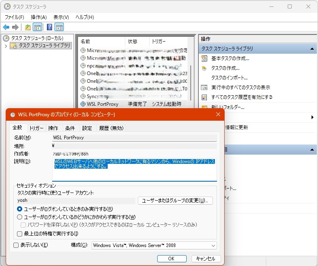Viewport: 318px width, 266px height.
Task: Expand タスク スケジューラ ライブラリ tree node
Action: click(x=5, y=46)
